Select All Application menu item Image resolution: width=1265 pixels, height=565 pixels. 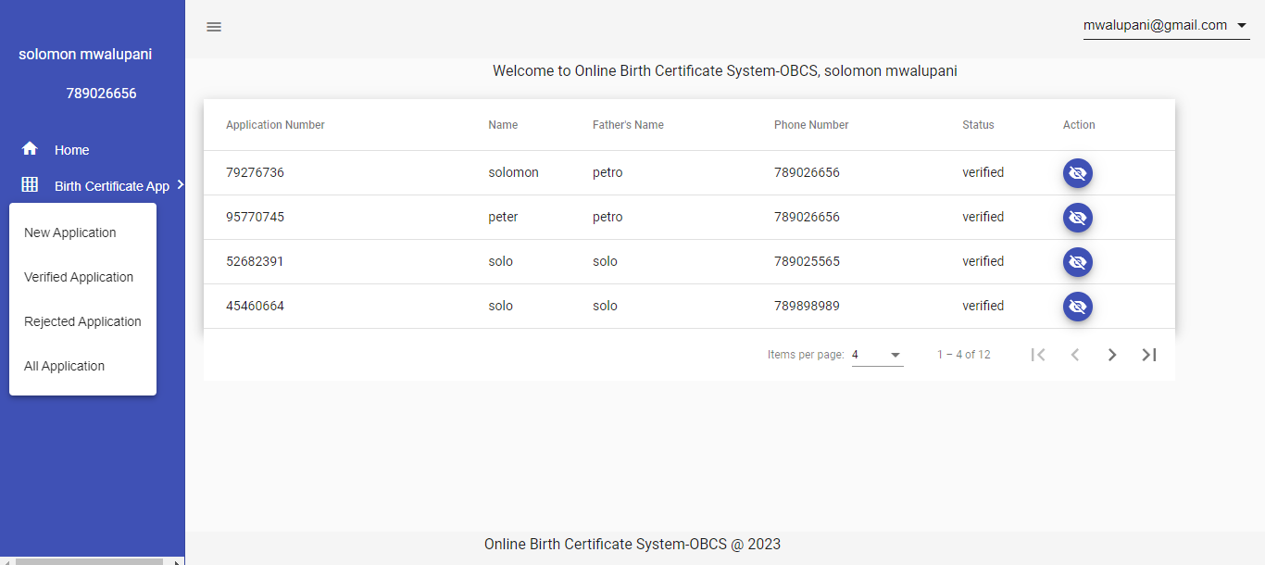83,366
